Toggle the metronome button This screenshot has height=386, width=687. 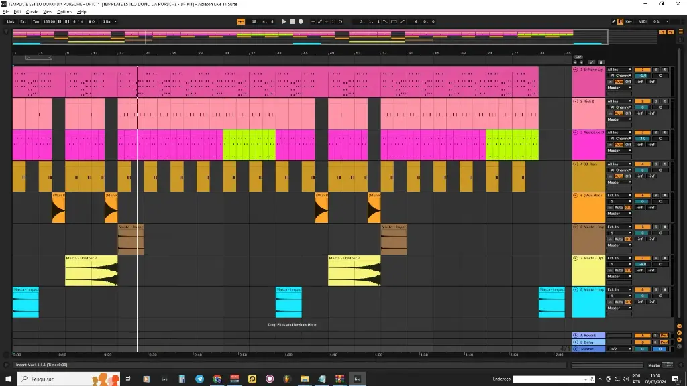click(91, 21)
